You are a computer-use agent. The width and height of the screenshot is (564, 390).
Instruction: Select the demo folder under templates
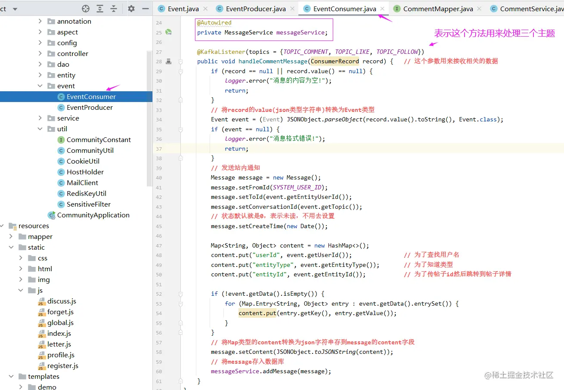pyautogui.click(x=47, y=387)
